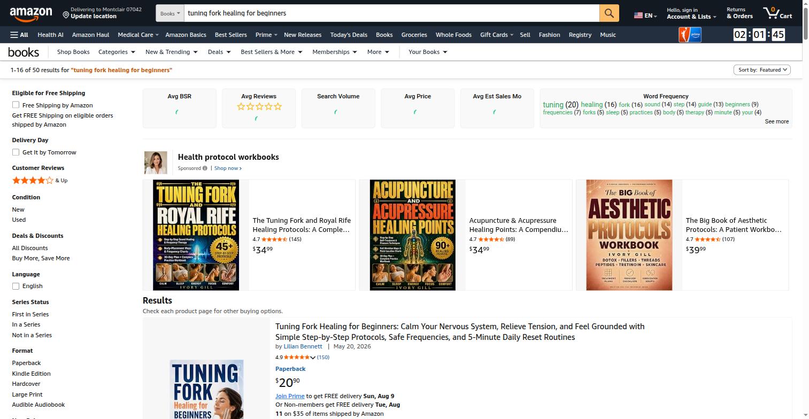Open Whole Foods nav item
This screenshot has height=419, width=809.
(x=453, y=35)
